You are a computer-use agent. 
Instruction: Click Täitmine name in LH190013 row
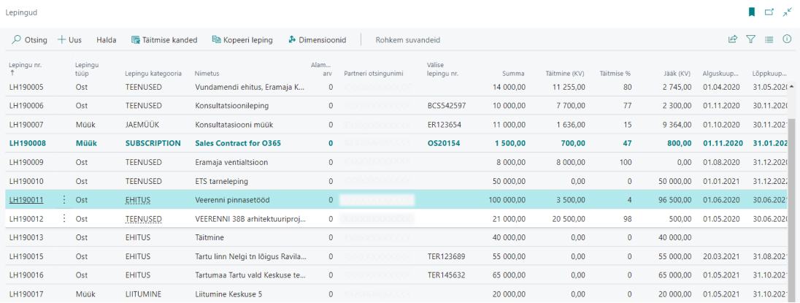pyautogui.click(x=209, y=237)
